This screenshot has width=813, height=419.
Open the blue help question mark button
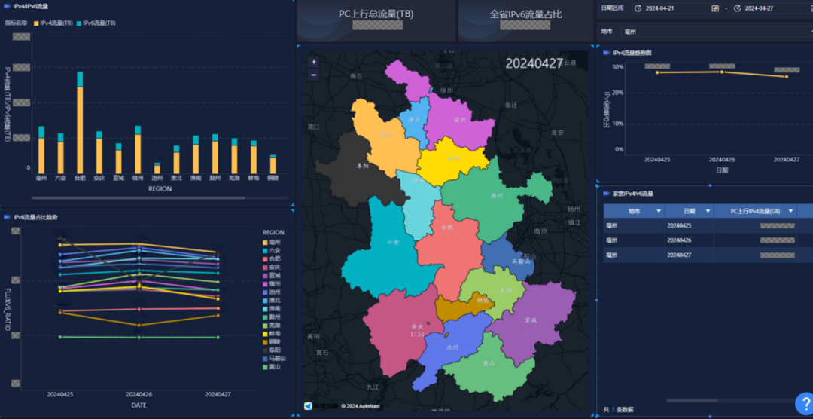point(805,403)
